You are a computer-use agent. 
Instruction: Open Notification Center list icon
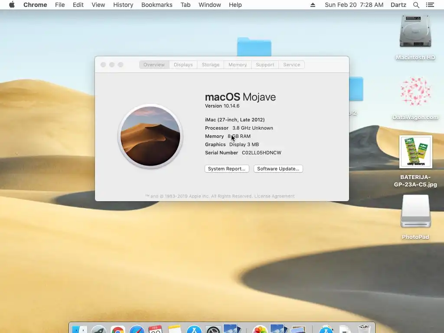tap(430, 5)
